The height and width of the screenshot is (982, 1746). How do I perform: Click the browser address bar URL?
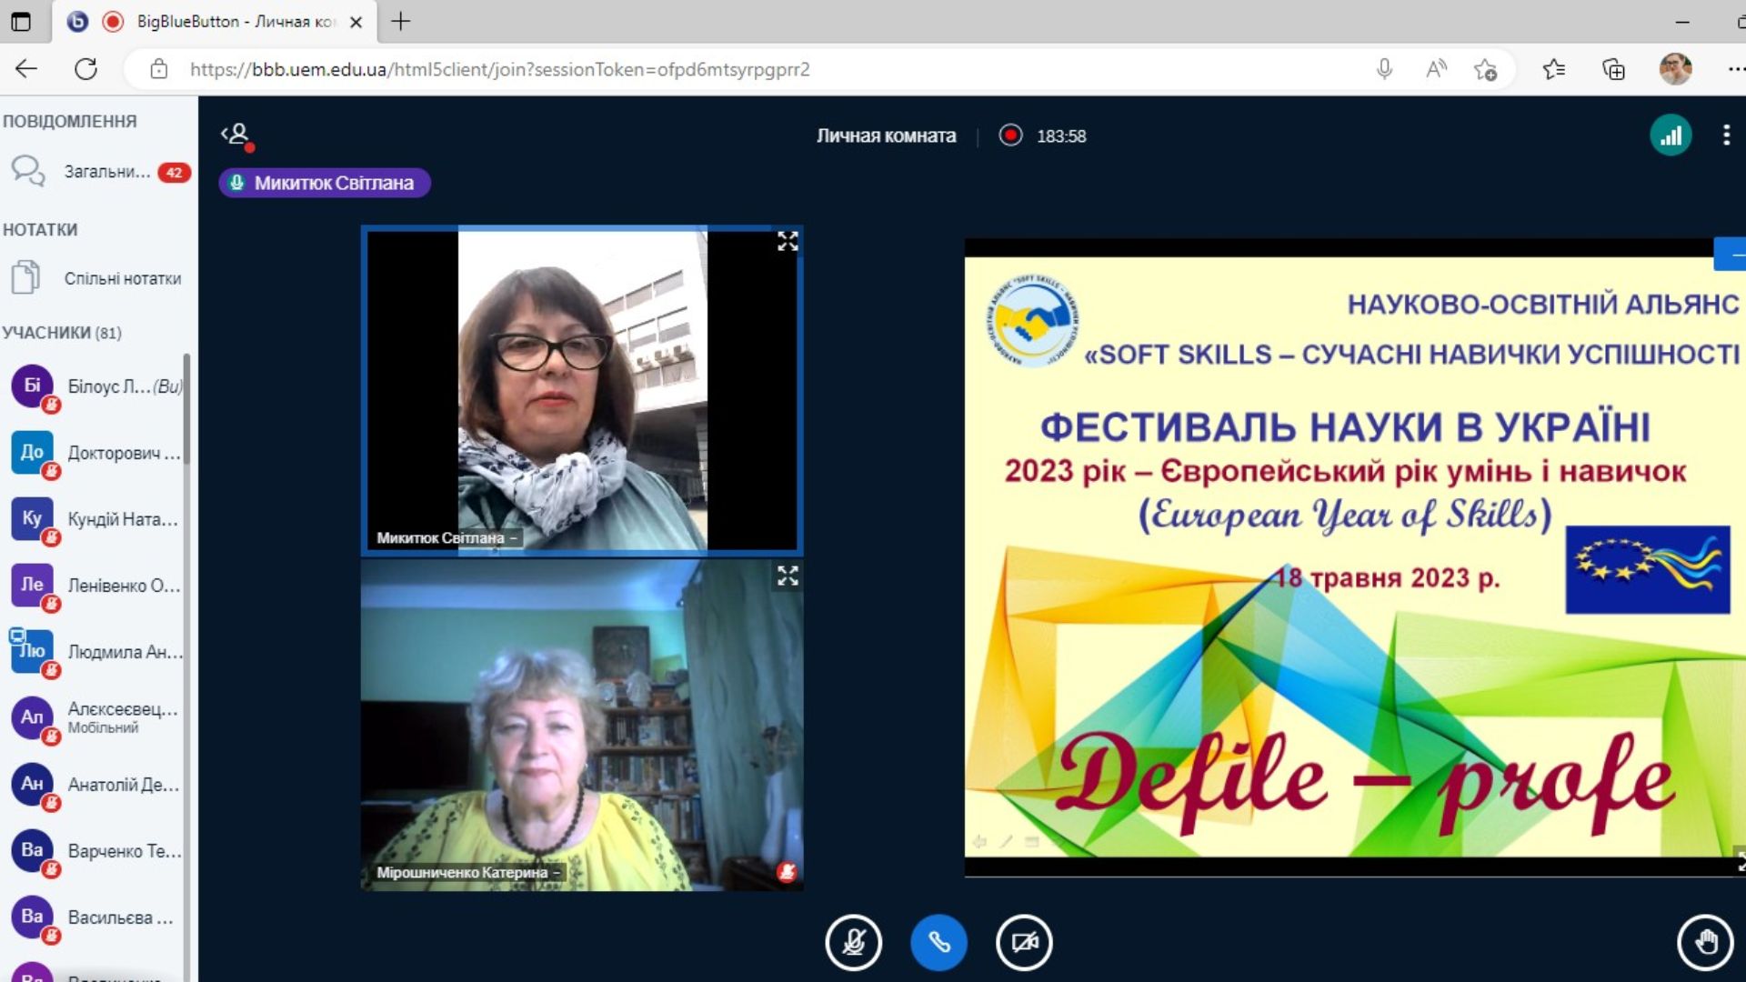[x=499, y=69]
